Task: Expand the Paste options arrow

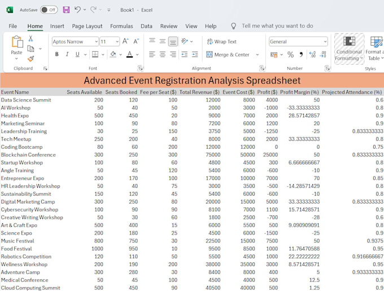Action: click(x=16, y=59)
